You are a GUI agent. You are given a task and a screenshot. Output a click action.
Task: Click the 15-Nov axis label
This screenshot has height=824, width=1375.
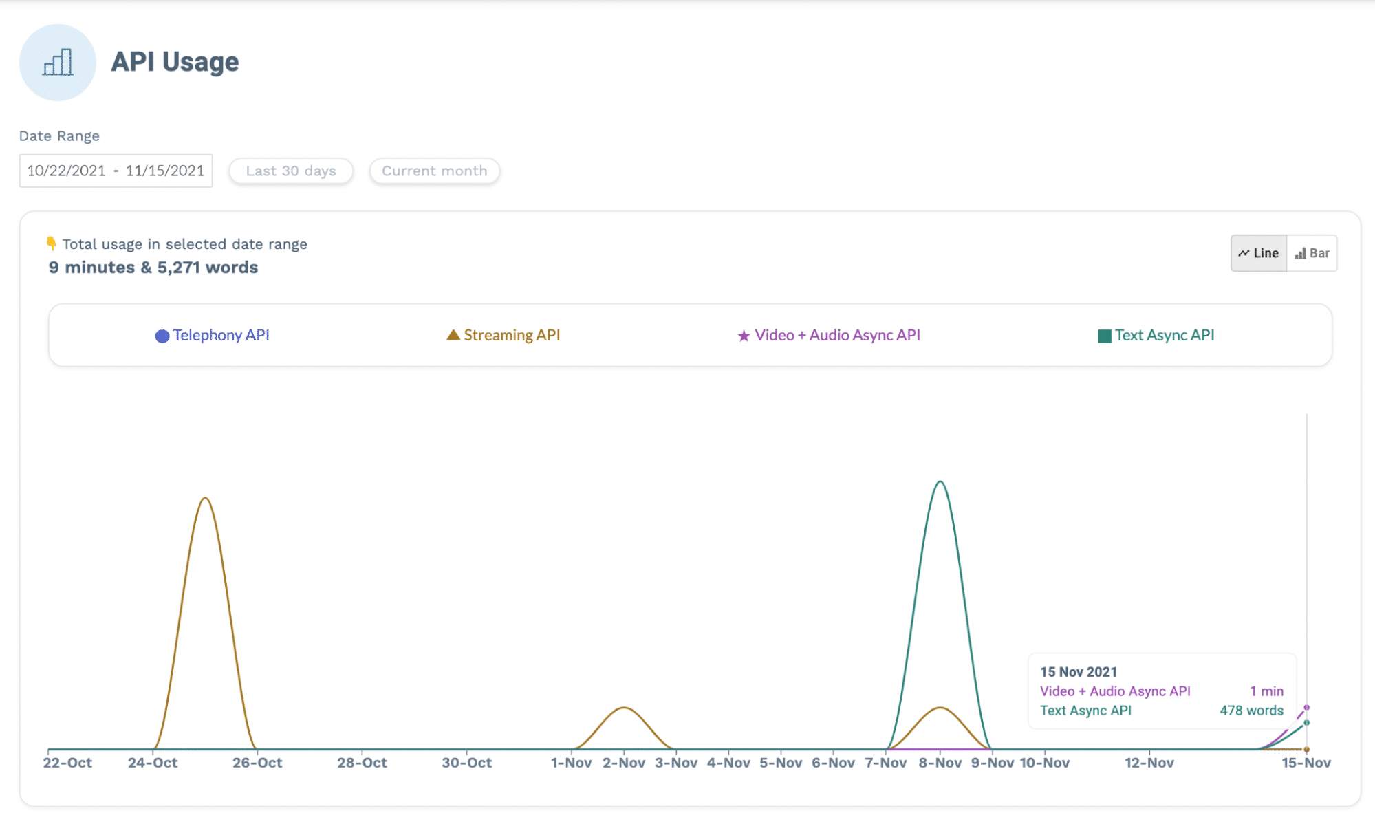point(1306,763)
